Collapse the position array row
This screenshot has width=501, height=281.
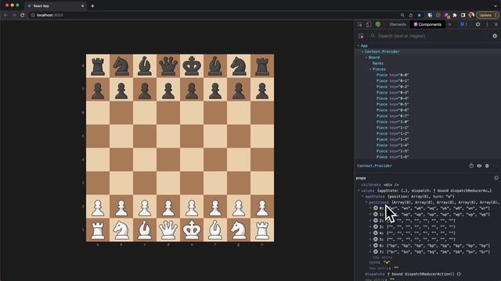[366, 202]
